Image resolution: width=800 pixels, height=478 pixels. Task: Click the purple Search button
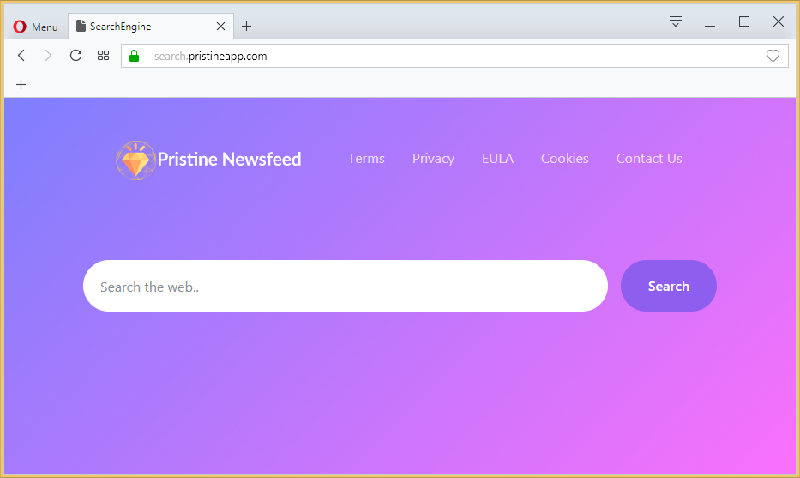tap(668, 286)
